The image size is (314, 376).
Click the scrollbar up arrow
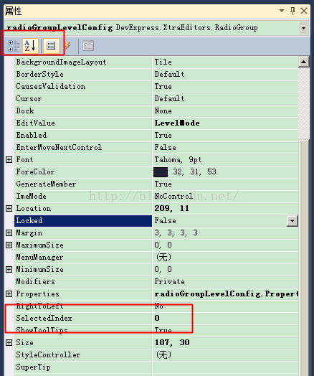point(303,62)
